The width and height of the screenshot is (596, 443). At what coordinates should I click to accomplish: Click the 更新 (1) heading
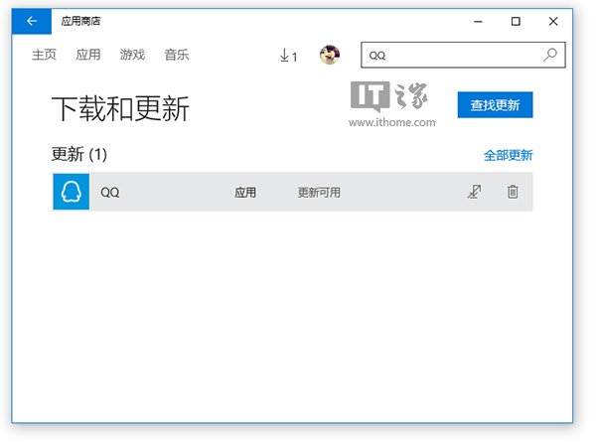pyautogui.click(x=79, y=154)
